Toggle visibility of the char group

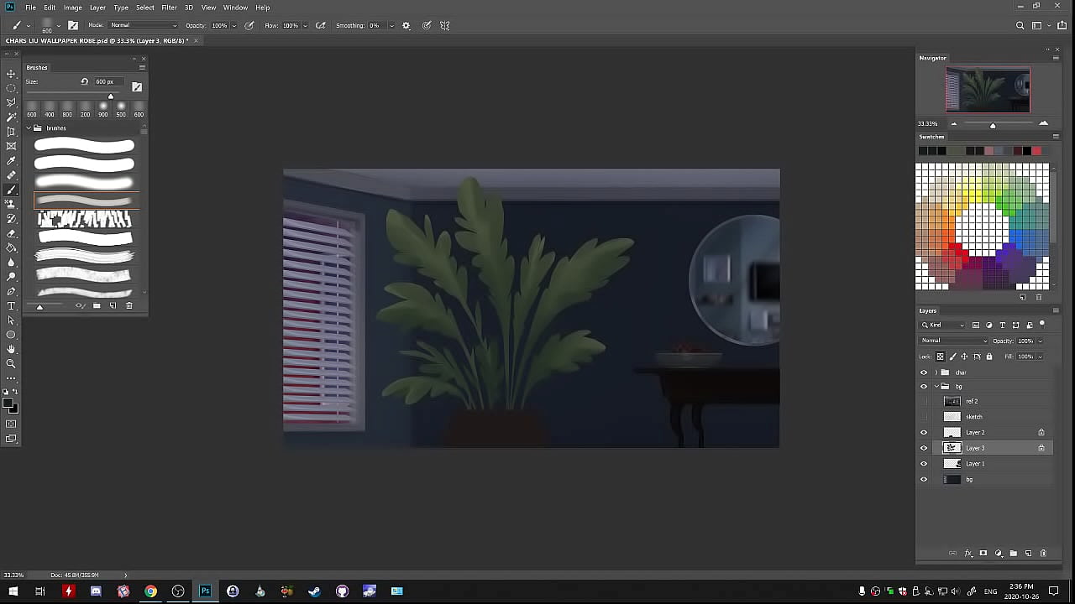tap(924, 372)
